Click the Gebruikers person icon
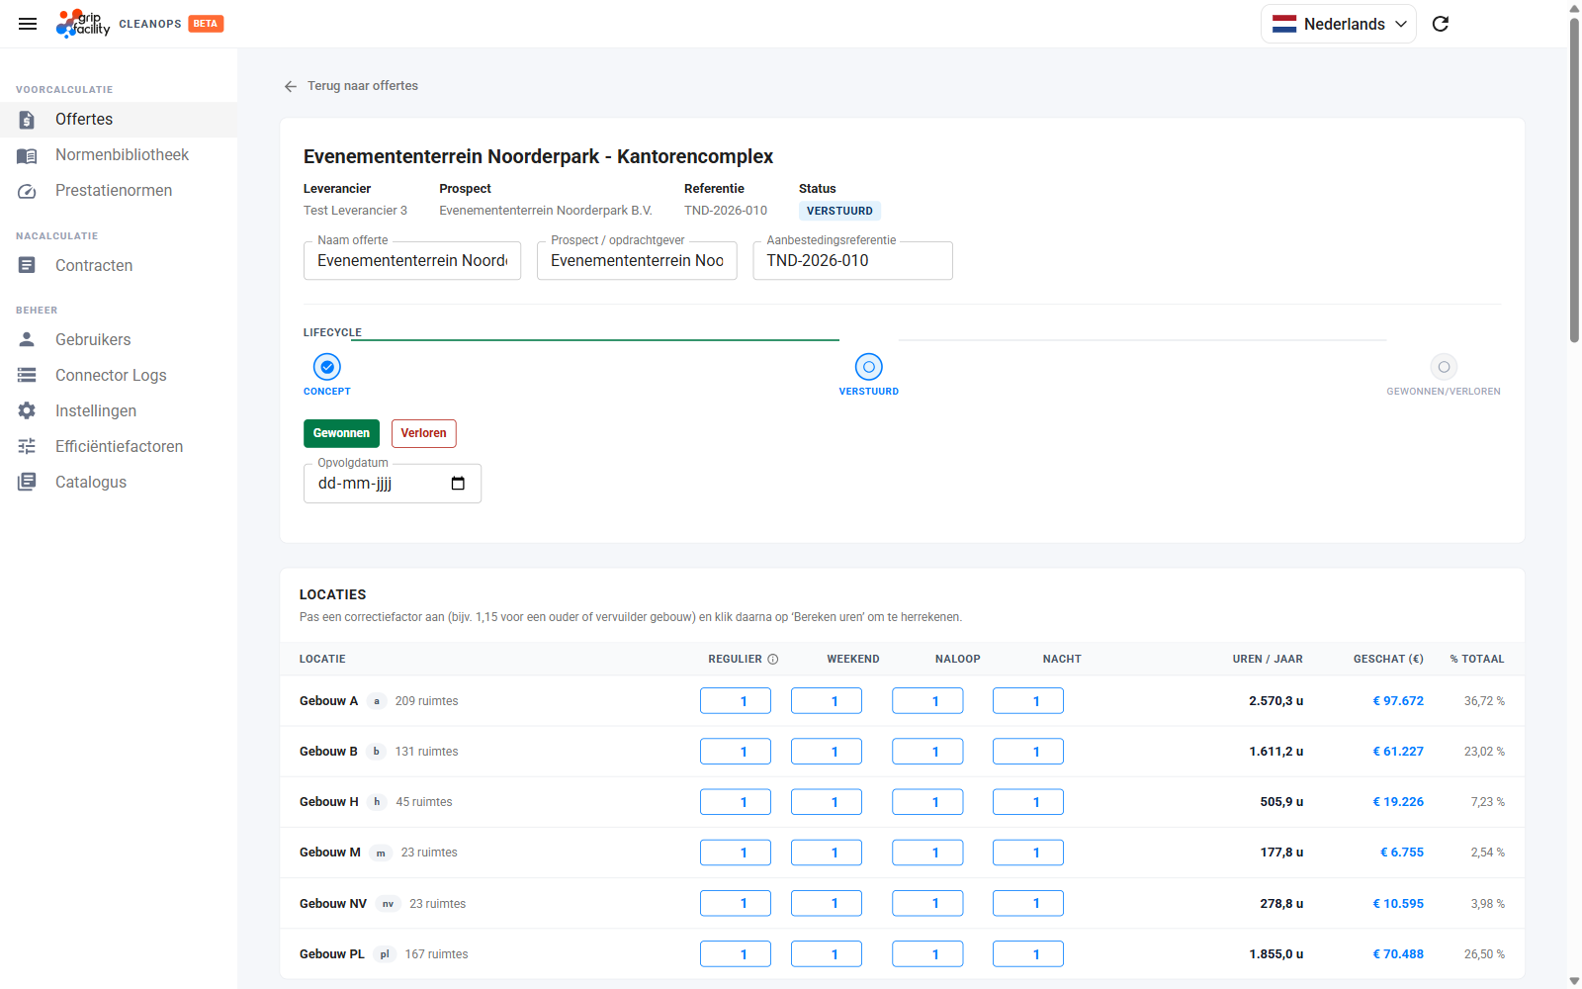Image resolution: width=1582 pixels, height=989 pixels. click(27, 339)
